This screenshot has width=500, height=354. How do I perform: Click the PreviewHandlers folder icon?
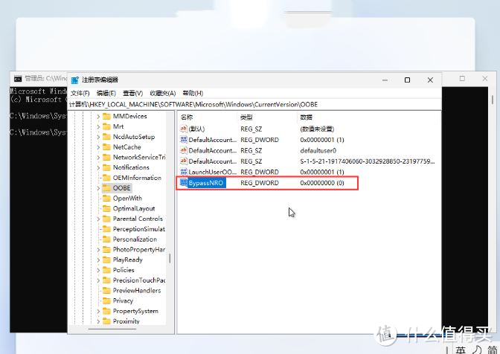pyautogui.click(x=106, y=291)
